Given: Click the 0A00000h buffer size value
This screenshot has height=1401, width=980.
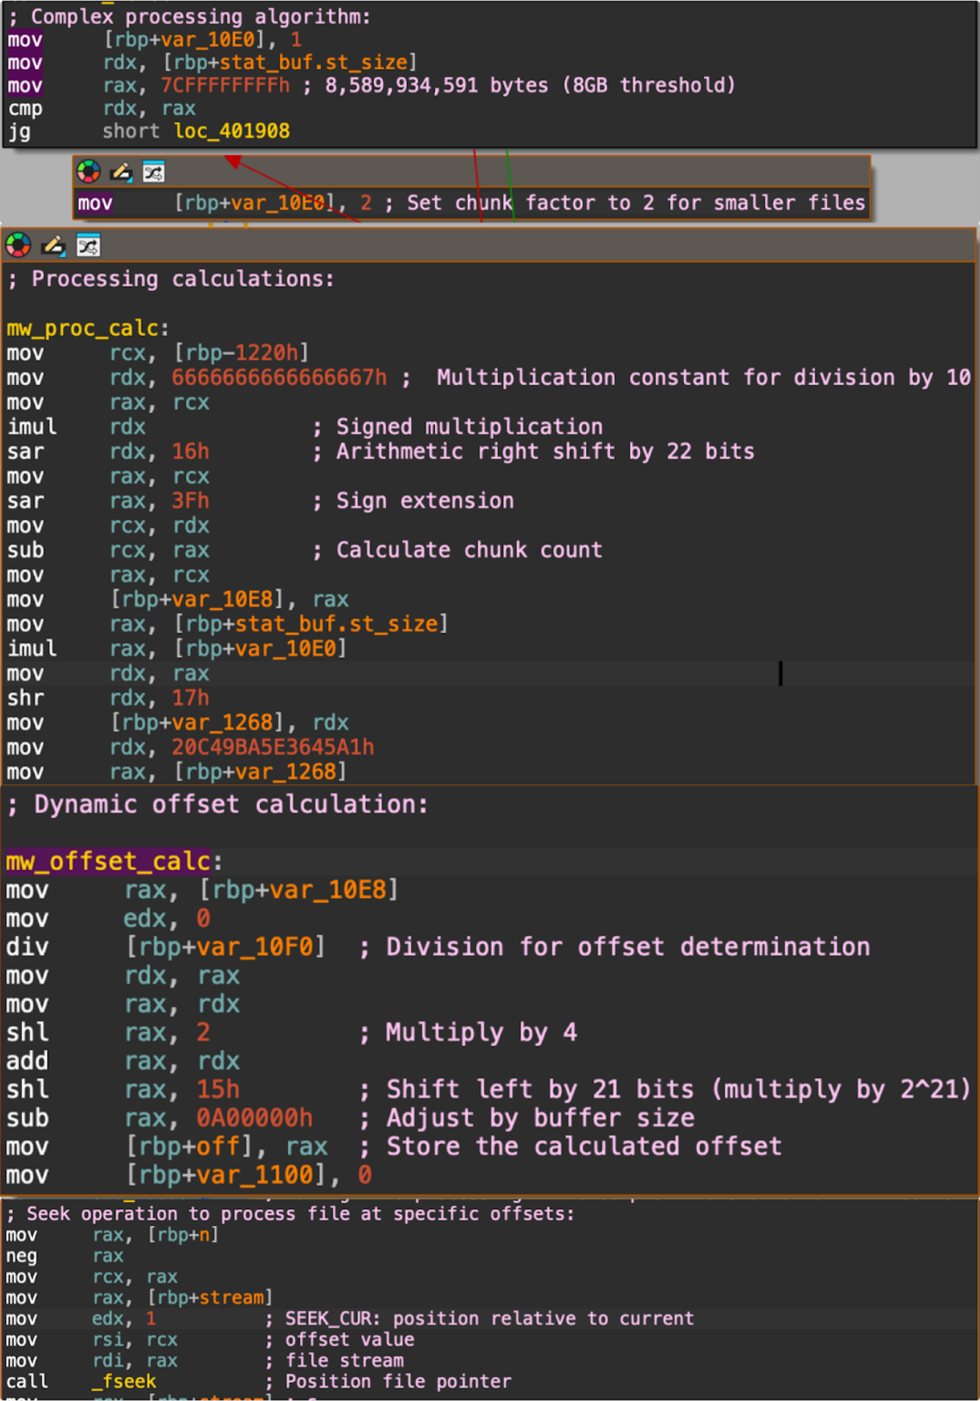Looking at the screenshot, I should (254, 1118).
